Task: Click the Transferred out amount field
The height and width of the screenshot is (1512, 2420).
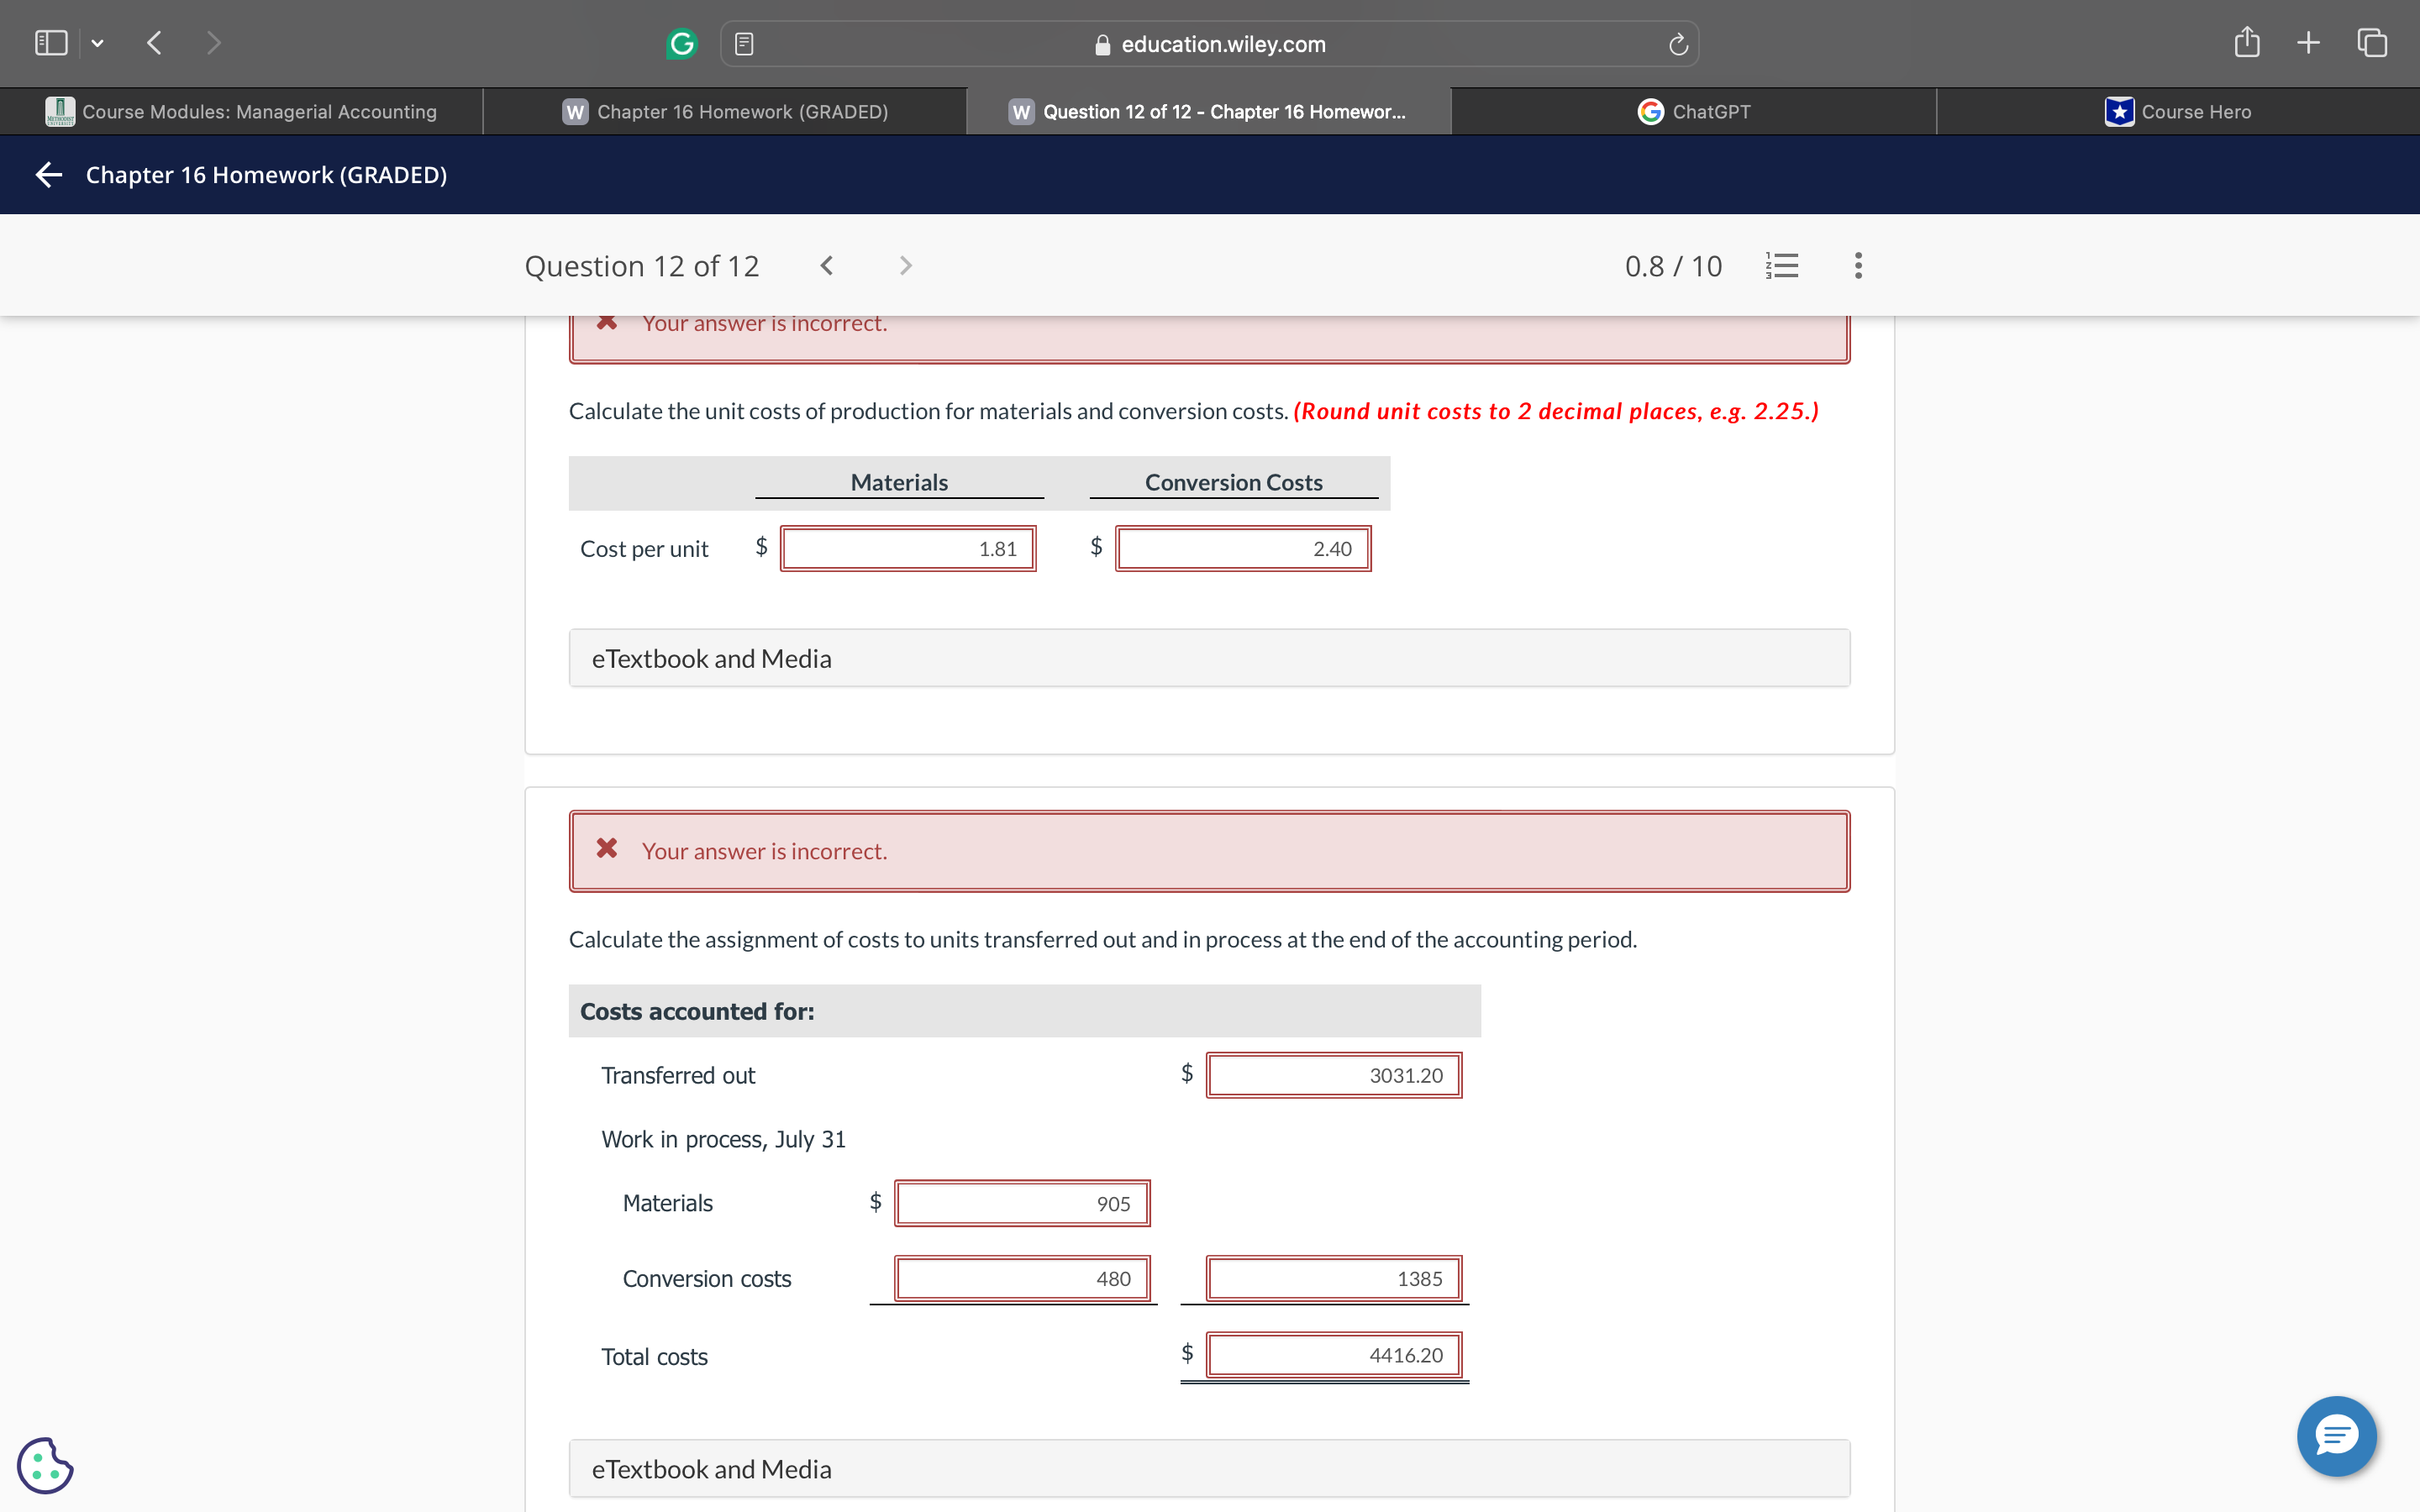Action: 1333,1075
